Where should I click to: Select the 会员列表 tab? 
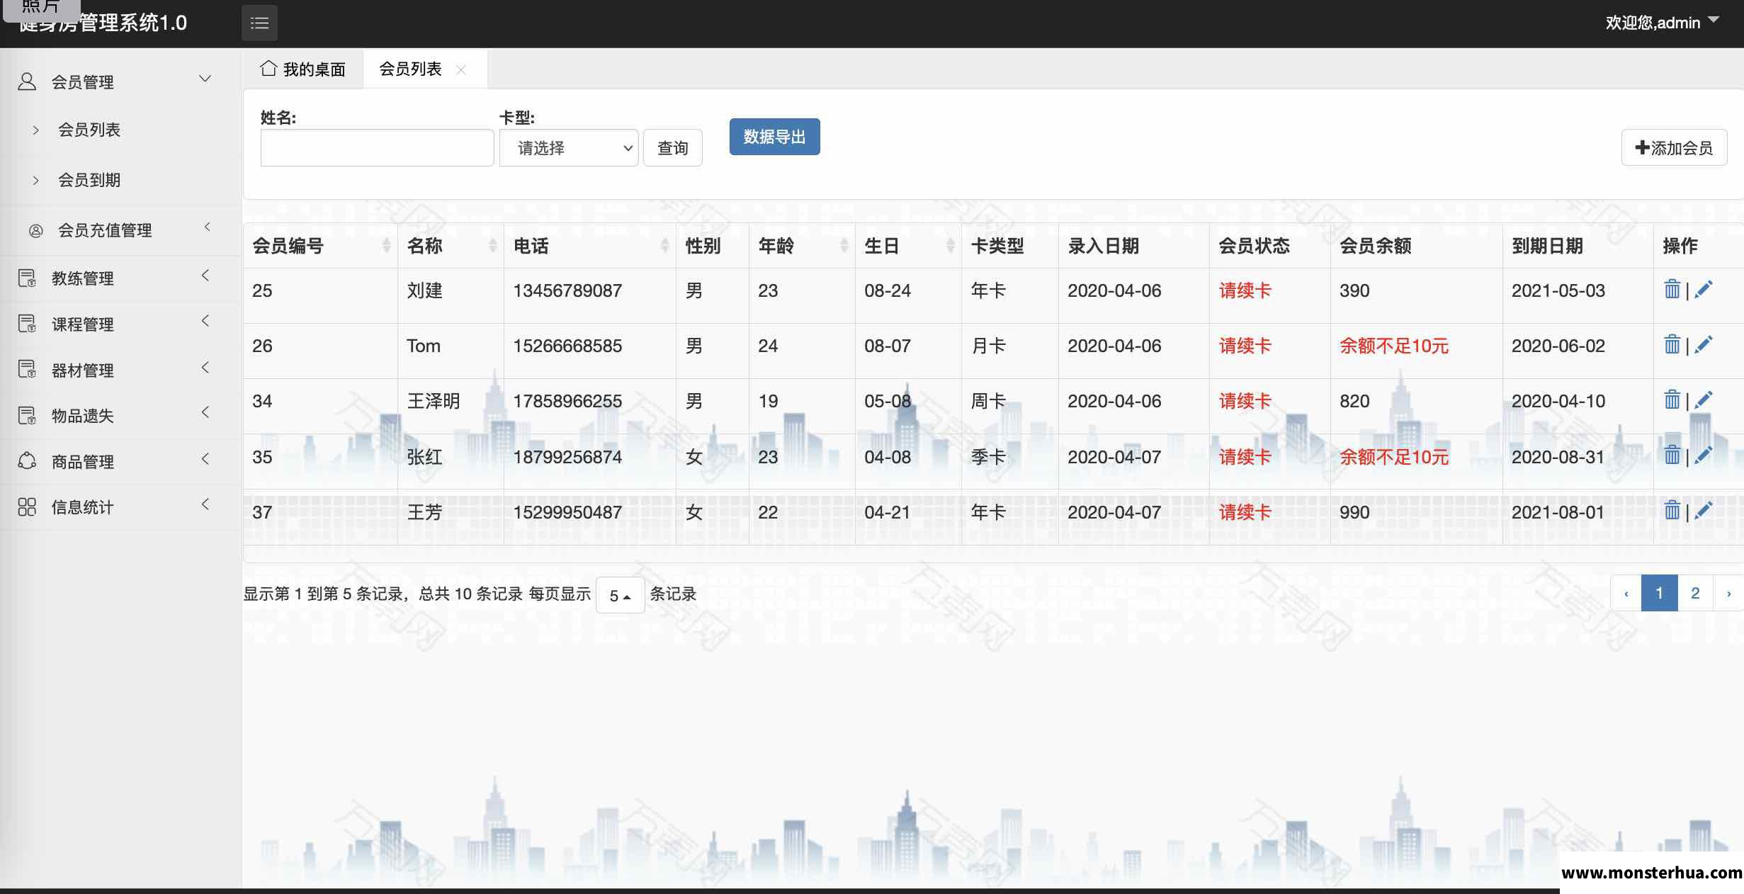[x=411, y=69]
